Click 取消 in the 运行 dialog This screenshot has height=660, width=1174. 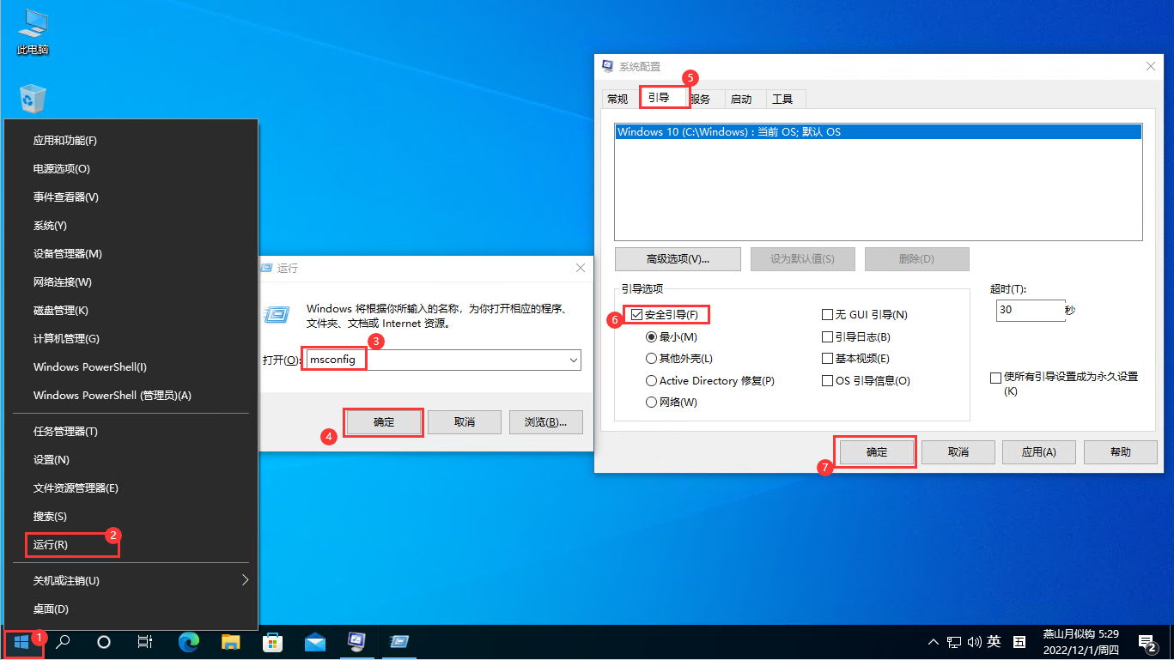[x=465, y=422]
